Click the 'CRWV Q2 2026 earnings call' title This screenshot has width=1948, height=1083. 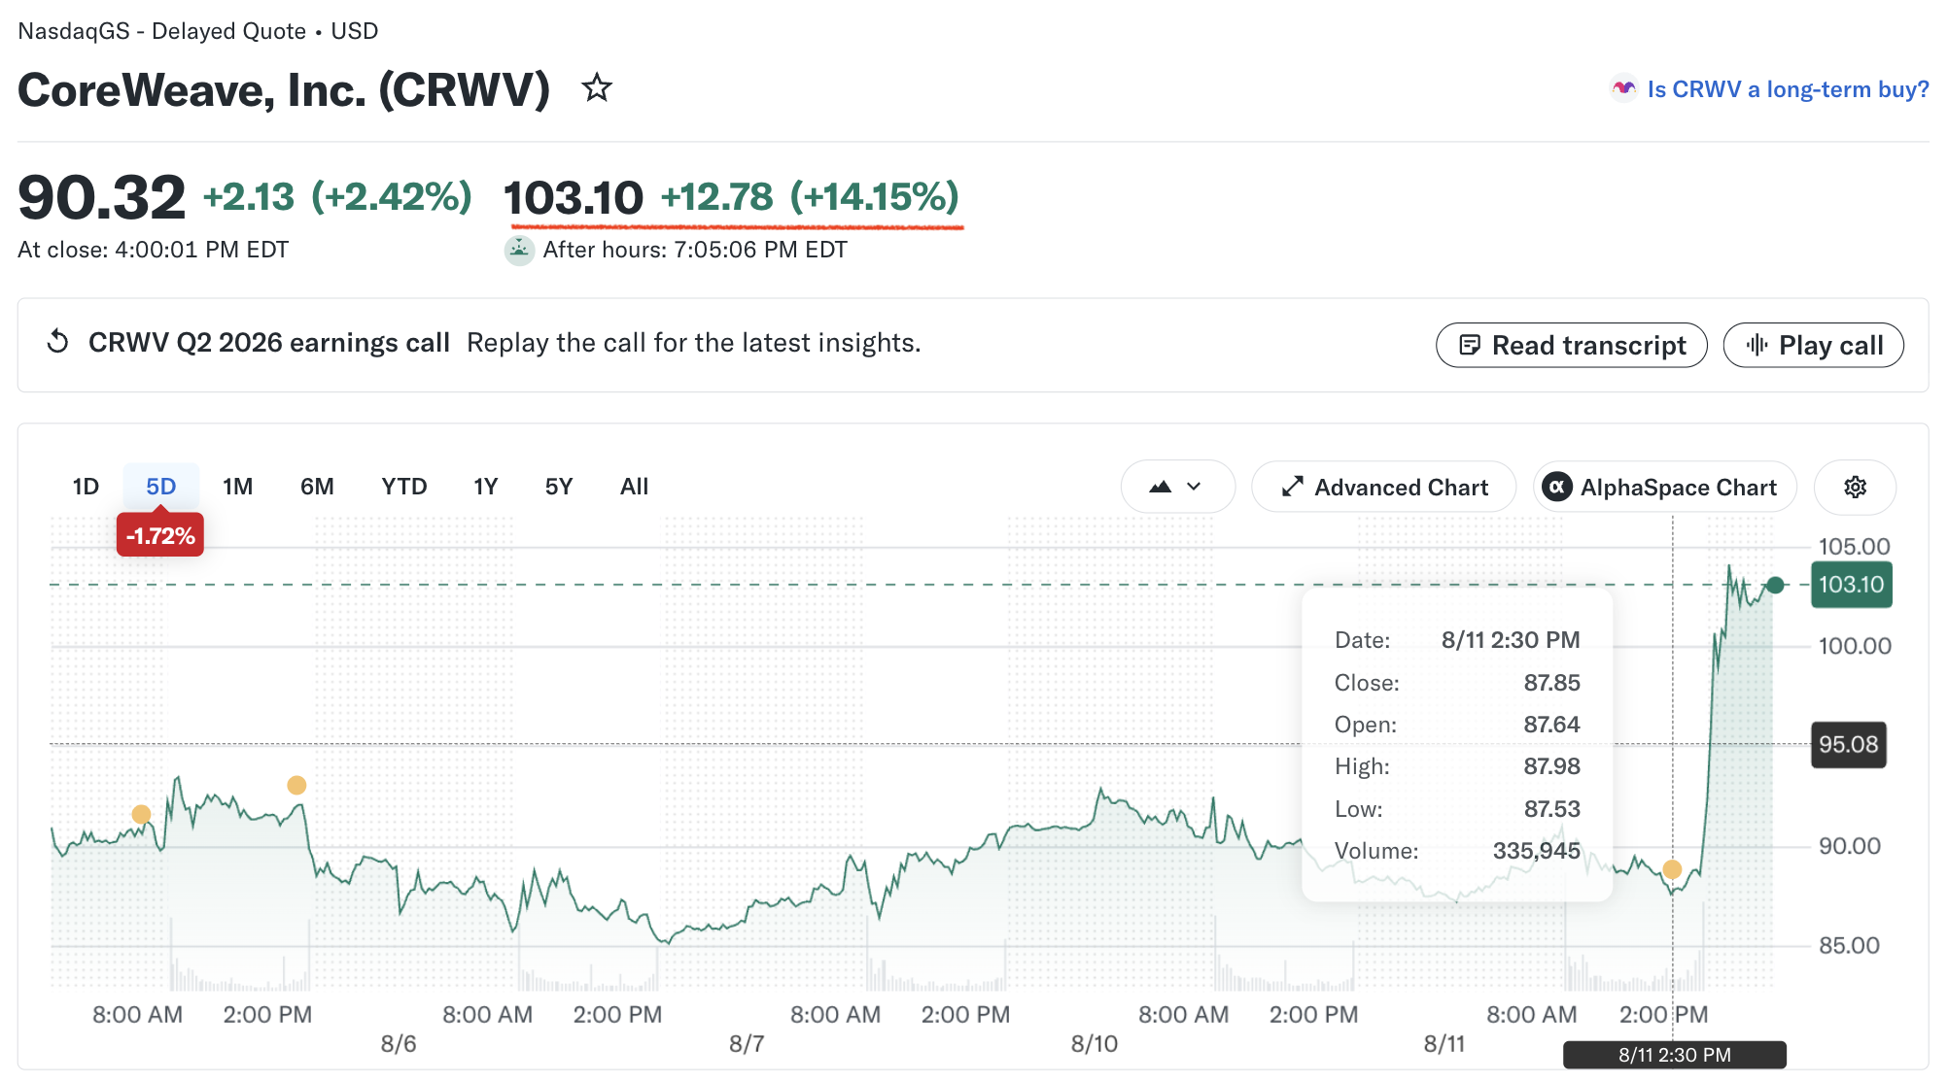(x=269, y=343)
